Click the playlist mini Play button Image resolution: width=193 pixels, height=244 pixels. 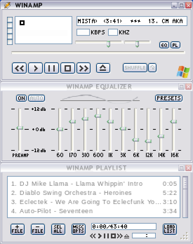tap(100, 236)
